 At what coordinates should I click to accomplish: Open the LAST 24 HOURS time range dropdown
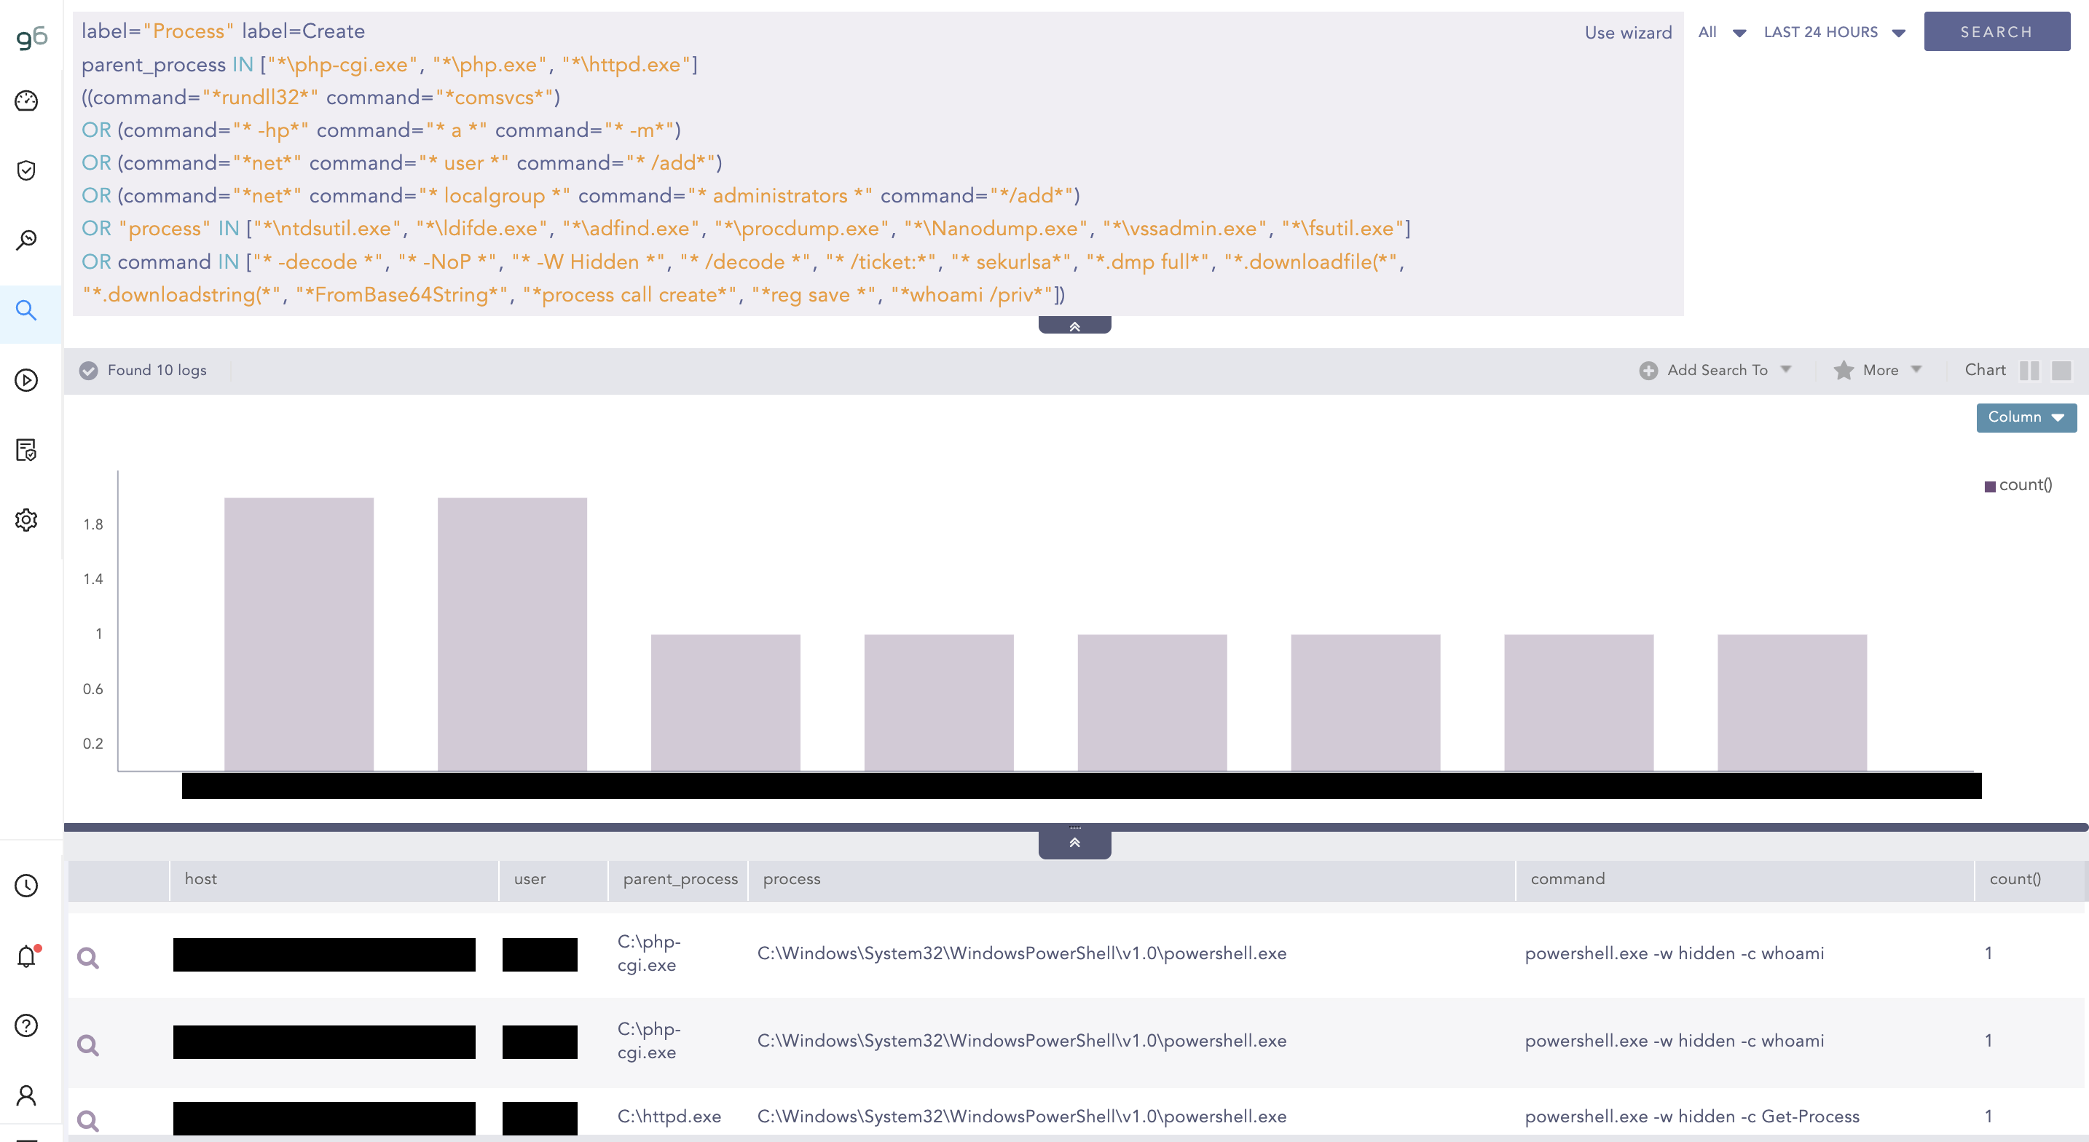click(1834, 33)
